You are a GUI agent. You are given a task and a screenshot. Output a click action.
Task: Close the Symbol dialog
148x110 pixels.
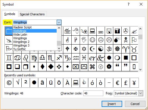pos(141,4)
